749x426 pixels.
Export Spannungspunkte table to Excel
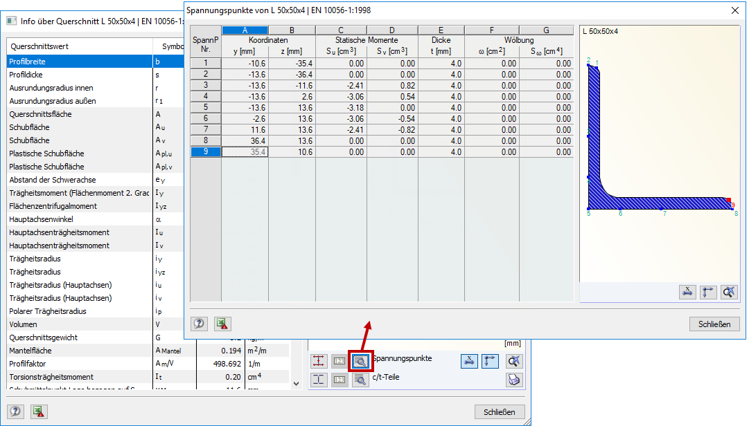[x=222, y=324]
